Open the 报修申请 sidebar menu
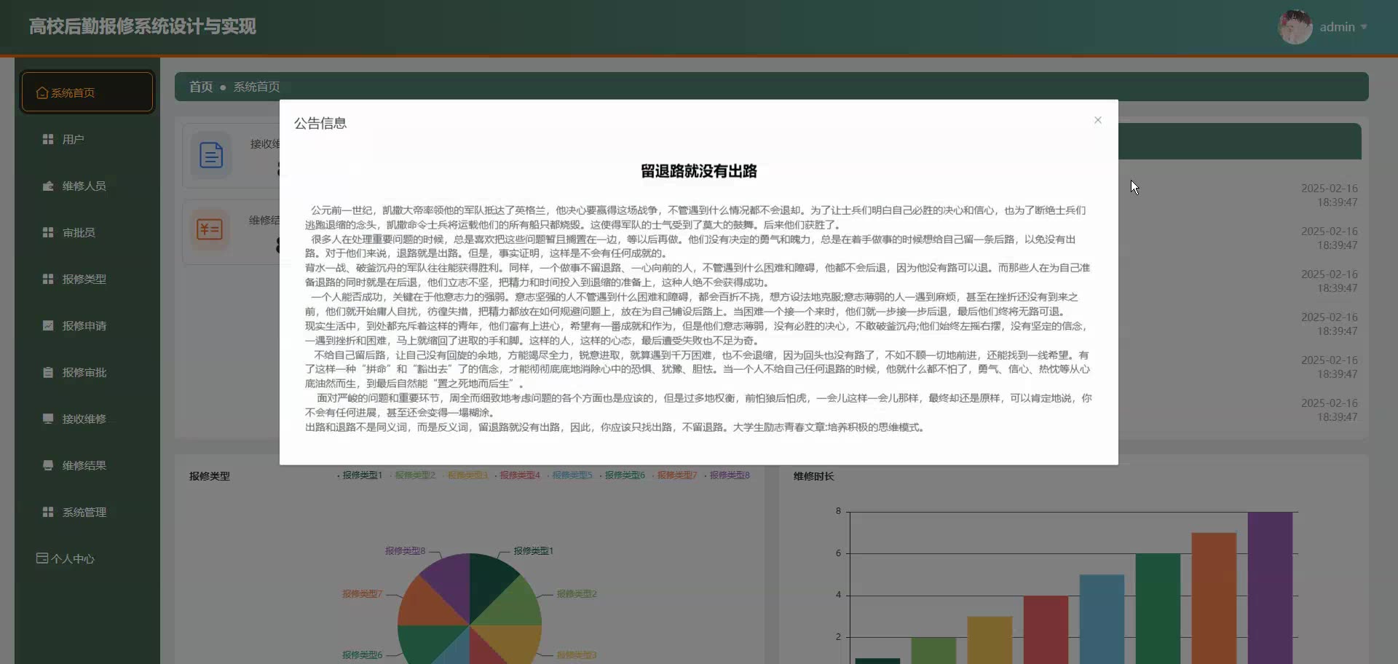Viewport: 1398px width, 664px height. click(x=87, y=325)
